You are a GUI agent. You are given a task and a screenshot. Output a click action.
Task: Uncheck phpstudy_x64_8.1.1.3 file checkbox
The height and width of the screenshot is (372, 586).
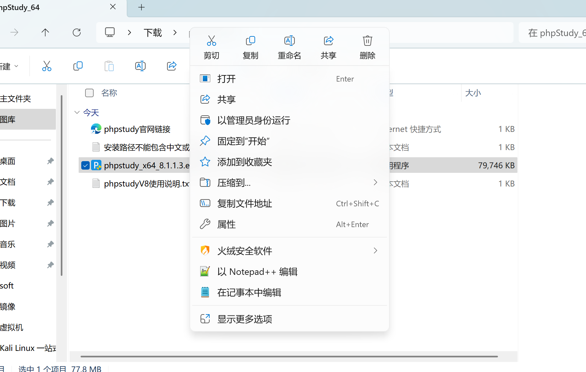tap(85, 165)
